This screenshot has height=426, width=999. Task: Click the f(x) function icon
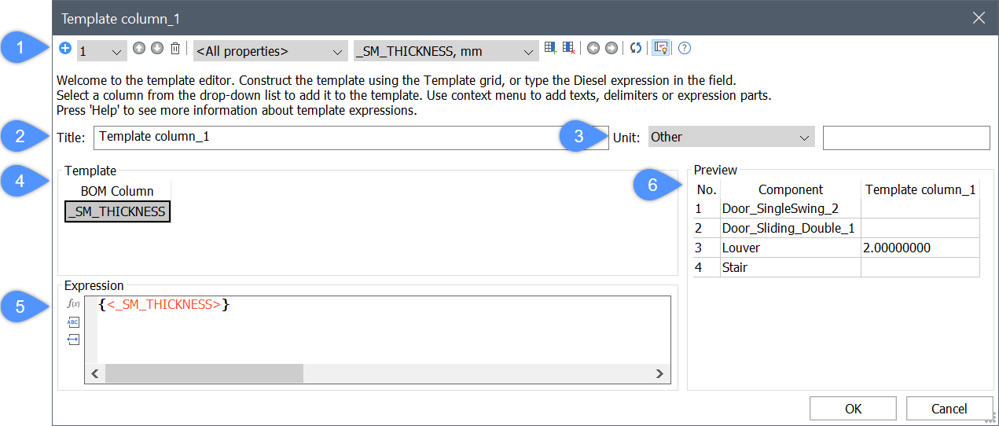pos(73,303)
